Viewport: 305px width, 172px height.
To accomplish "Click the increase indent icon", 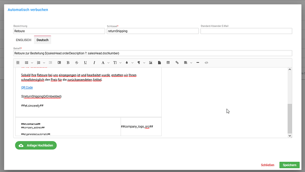I will (x=59, y=63).
